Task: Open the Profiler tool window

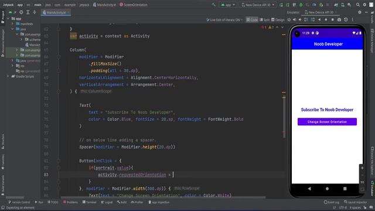Action: click(137, 202)
